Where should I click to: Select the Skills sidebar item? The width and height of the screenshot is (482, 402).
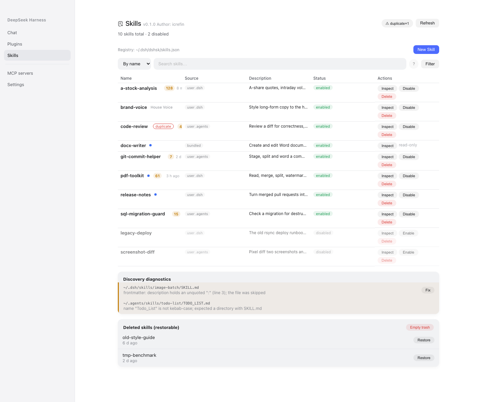pos(37,55)
